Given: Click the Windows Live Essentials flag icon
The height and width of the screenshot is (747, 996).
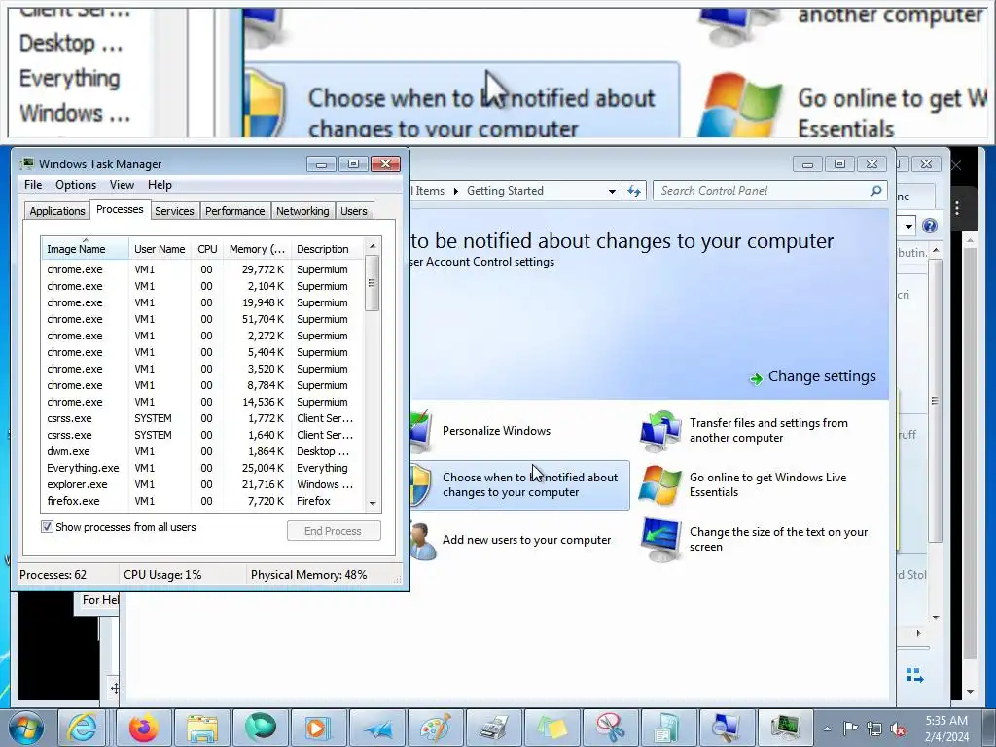Looking at the screenshot, I should coord(660,484).
